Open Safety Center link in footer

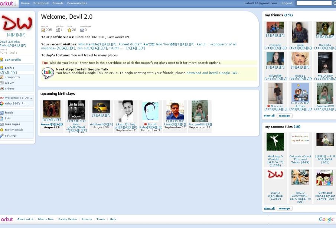tap(68, 219)
